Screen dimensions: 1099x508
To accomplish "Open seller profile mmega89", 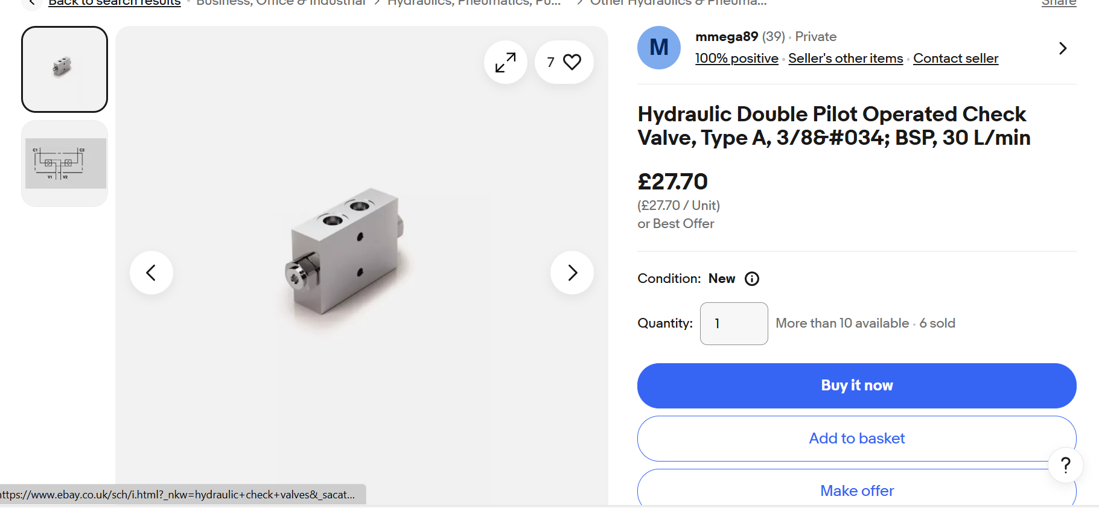I will [727, 37].
